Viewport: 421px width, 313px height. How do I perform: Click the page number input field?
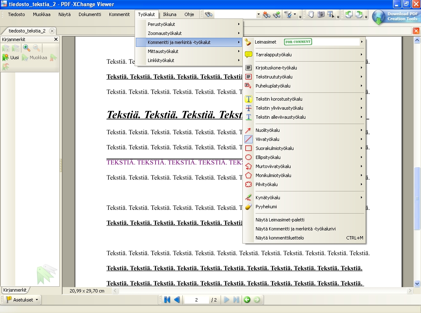196,300
